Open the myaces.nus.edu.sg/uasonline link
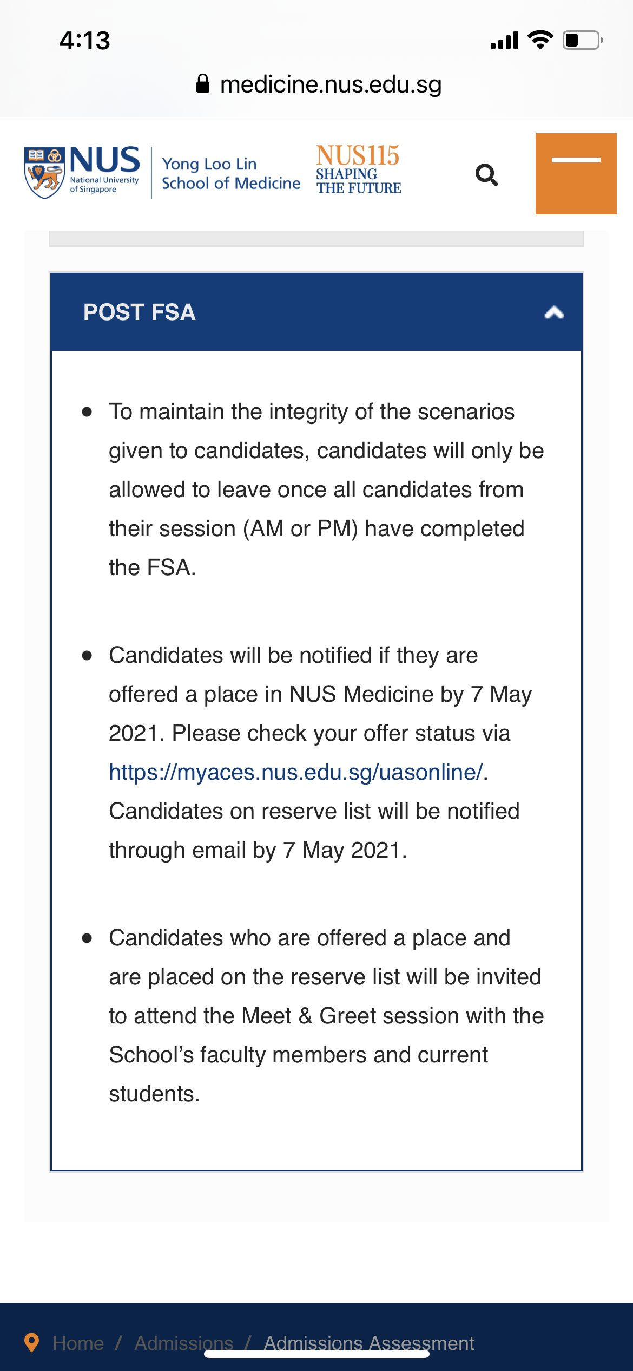Screen dimensions: 633x1371 coord(295,772)
